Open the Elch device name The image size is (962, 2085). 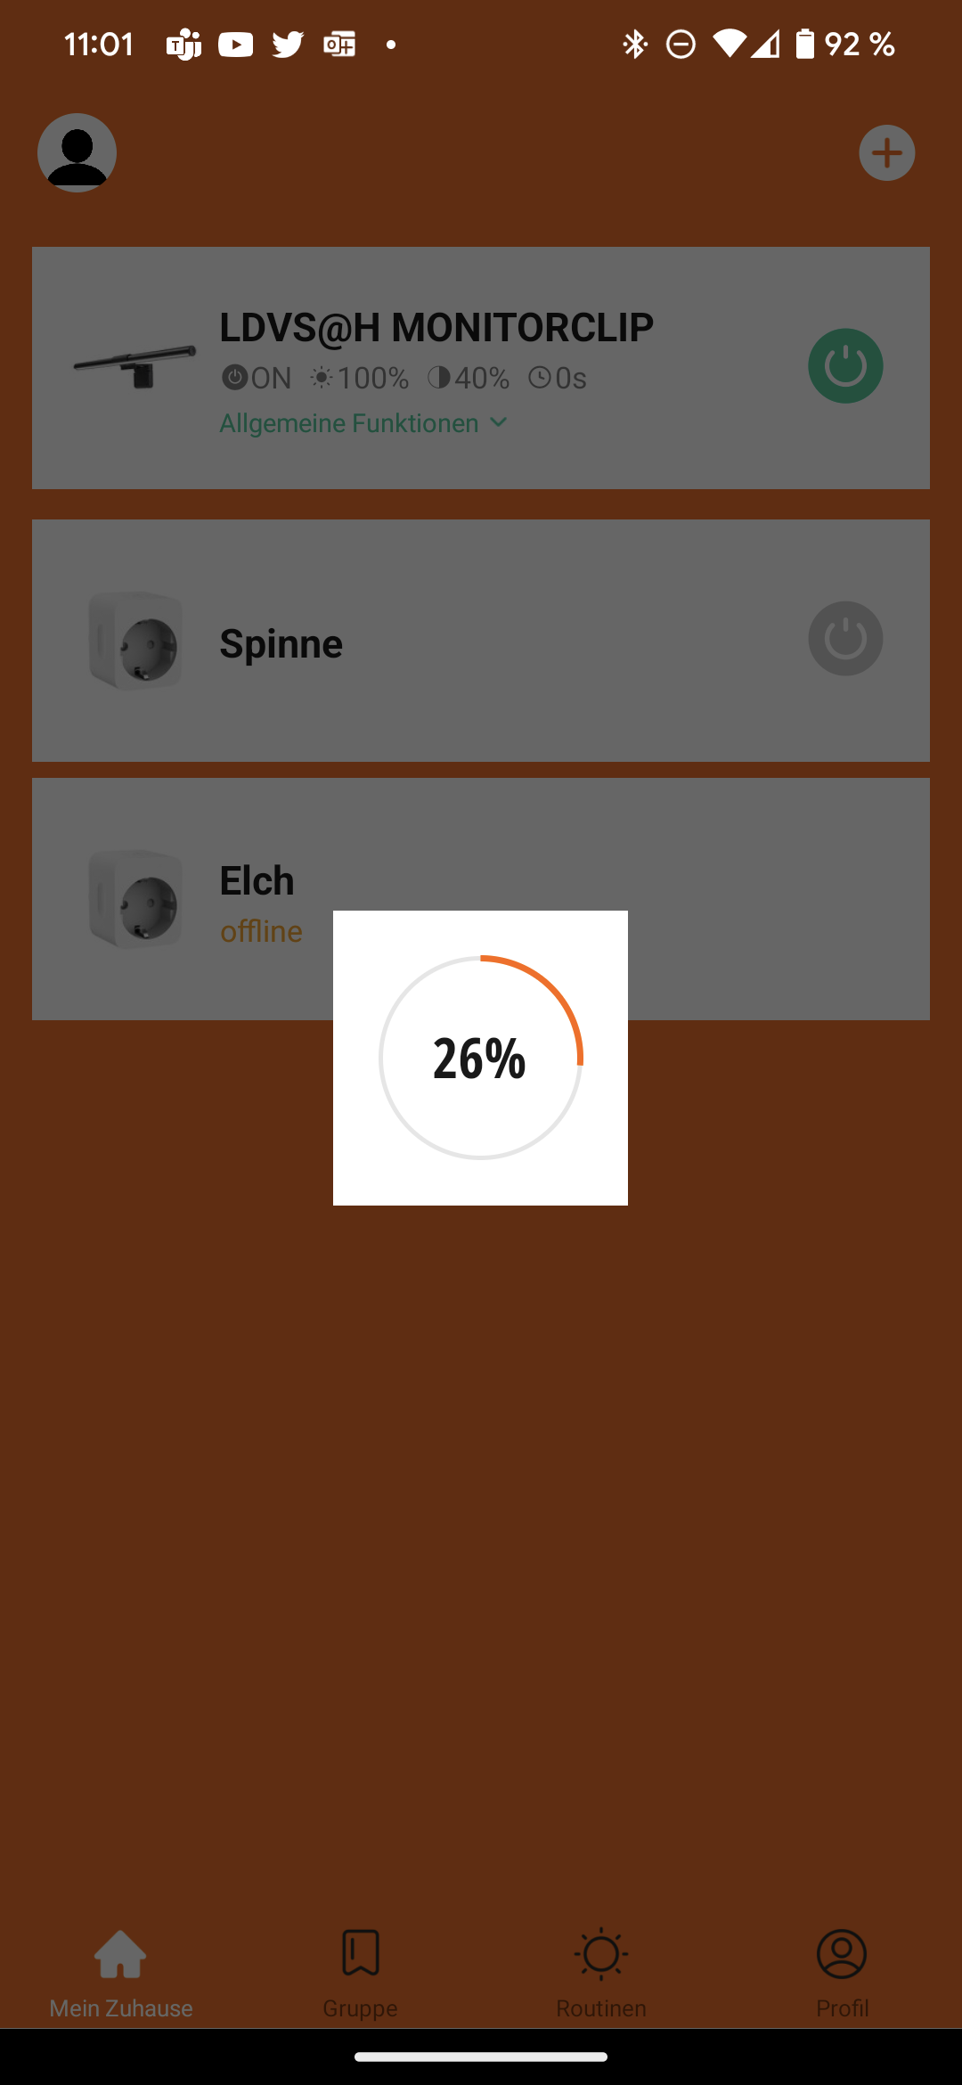257,880
